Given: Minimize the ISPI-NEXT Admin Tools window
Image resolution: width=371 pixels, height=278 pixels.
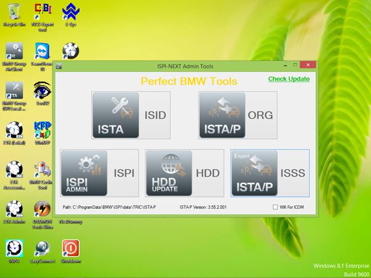Looking at the screenshot, I should tap(285, 65).
